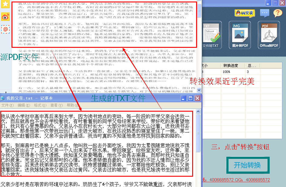Select the 文件转TXT conversion mode
This screenshot has width=286, height=187.
coord(212,35)
